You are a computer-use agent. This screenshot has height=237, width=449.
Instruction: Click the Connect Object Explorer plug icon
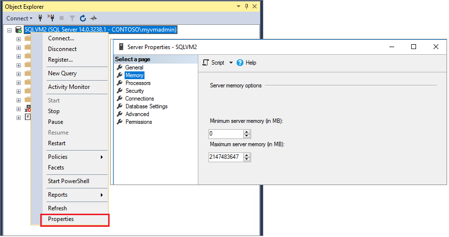(41, 18)
